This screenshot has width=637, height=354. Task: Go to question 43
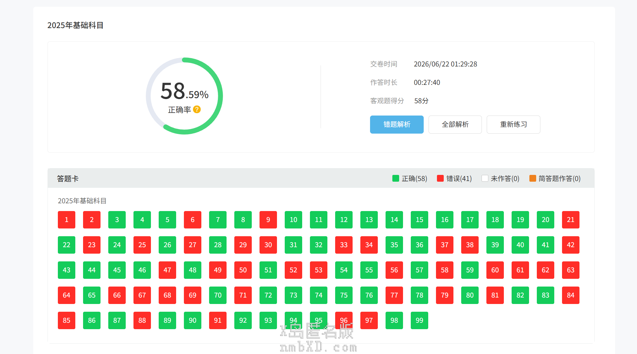pyautogui.click(x=67, y=270)
